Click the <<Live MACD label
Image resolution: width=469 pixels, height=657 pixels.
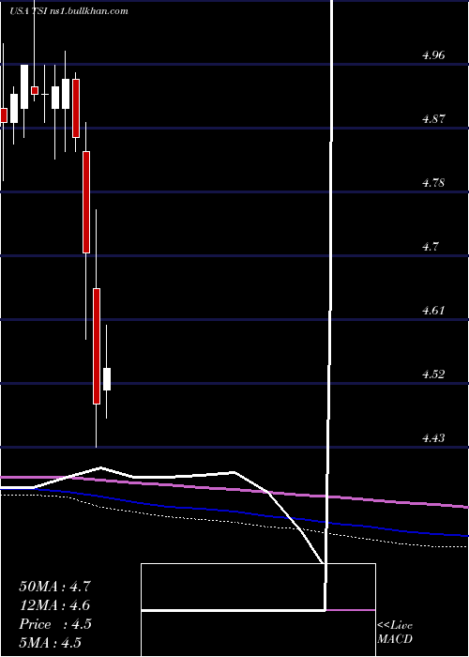(395, 633)
